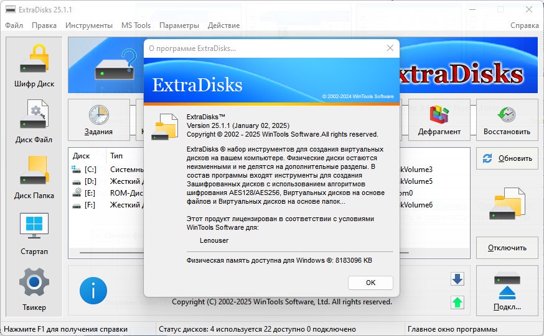Viewport: 544px width, 336px height.
Task: Click the Диск column header
Action: pyautogui.click(x=81, y=156)
